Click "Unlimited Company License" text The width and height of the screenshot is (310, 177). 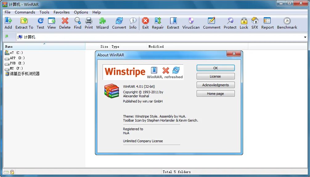pyautogui.click(x=143, y=141)
